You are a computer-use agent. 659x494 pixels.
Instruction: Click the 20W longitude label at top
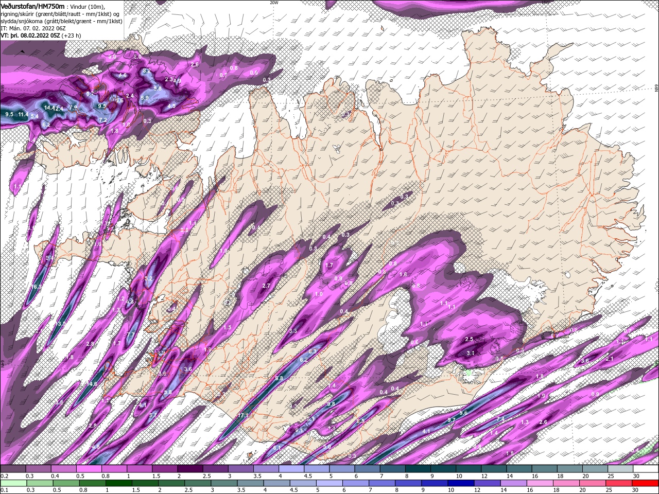tap(274, 2)
